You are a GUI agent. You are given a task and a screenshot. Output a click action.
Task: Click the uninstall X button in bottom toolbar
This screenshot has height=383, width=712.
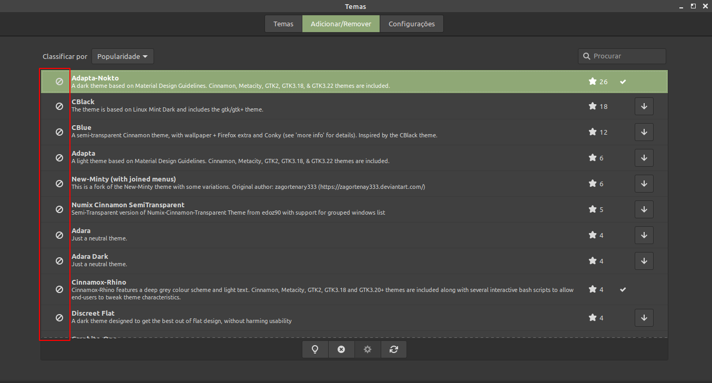341,349
